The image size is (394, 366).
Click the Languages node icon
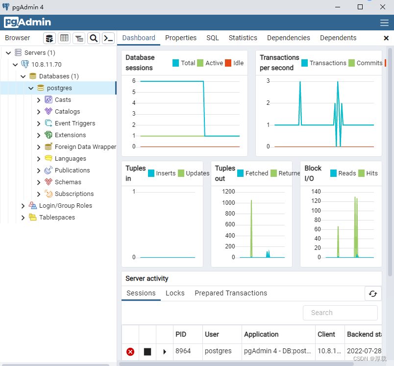point(49,158)
